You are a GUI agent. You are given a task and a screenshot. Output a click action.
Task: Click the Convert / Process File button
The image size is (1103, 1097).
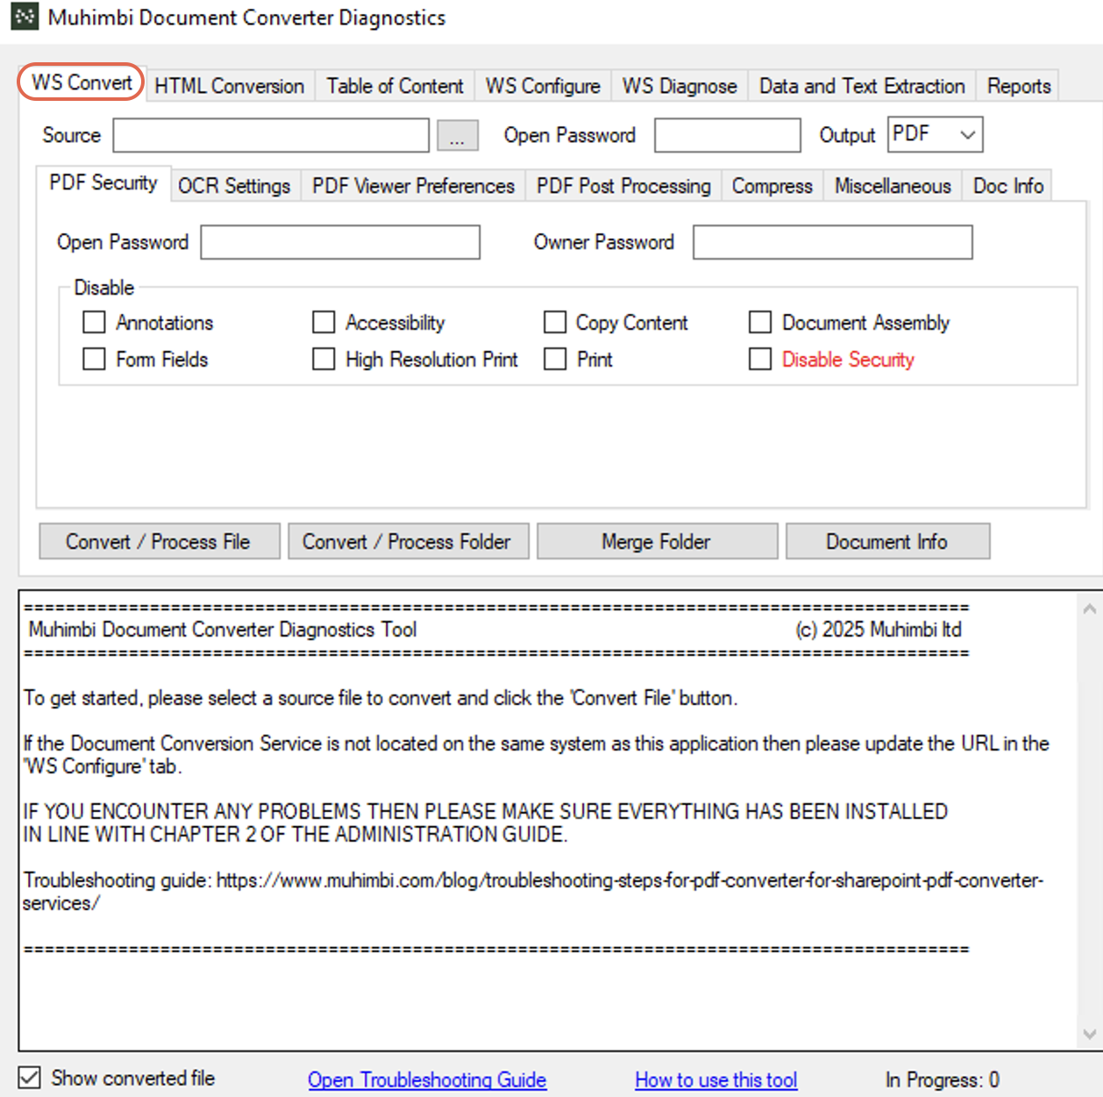[x=158, y=541]
